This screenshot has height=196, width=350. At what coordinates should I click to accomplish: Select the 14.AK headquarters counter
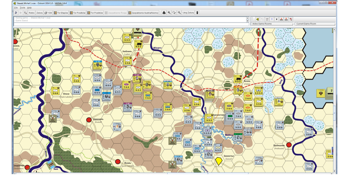coord(98,65)
